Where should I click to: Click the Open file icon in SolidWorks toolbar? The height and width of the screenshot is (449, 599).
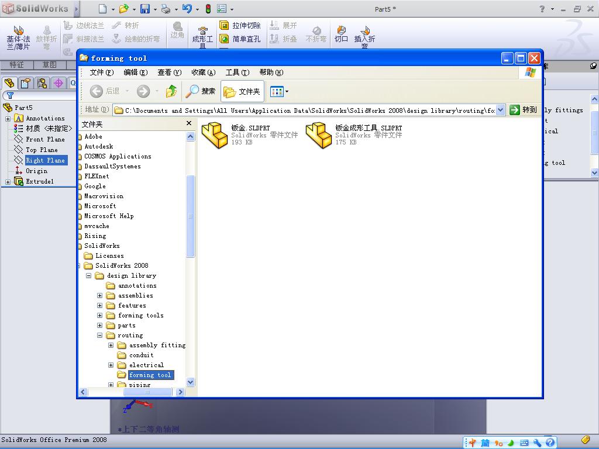point(124,8)
